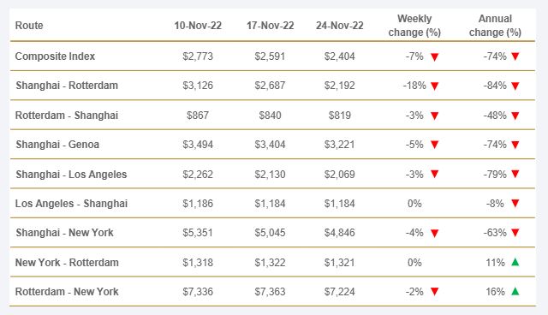548x315 pixels.
Task: Click the $2,404 Composite Index value
Action: coord(339,56)
